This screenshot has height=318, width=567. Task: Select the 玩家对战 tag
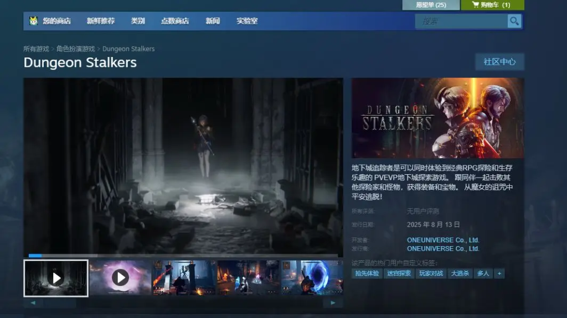[431, 274]
